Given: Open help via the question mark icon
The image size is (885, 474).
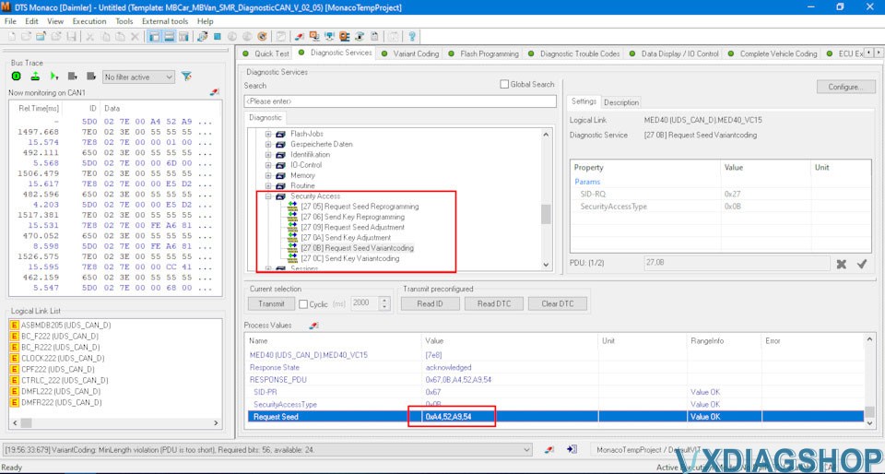Looking at the screenshot, I should coord(412,37).
